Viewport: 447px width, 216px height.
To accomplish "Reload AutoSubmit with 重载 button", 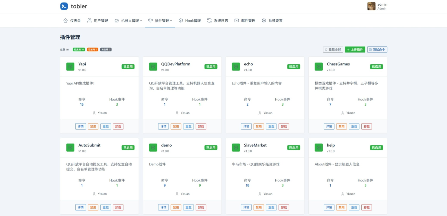I will (x=106, y=207).
